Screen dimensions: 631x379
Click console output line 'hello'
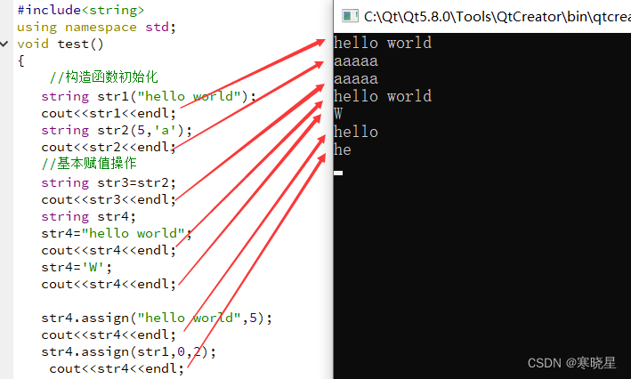pyautogui.click(x=356, y=132)
